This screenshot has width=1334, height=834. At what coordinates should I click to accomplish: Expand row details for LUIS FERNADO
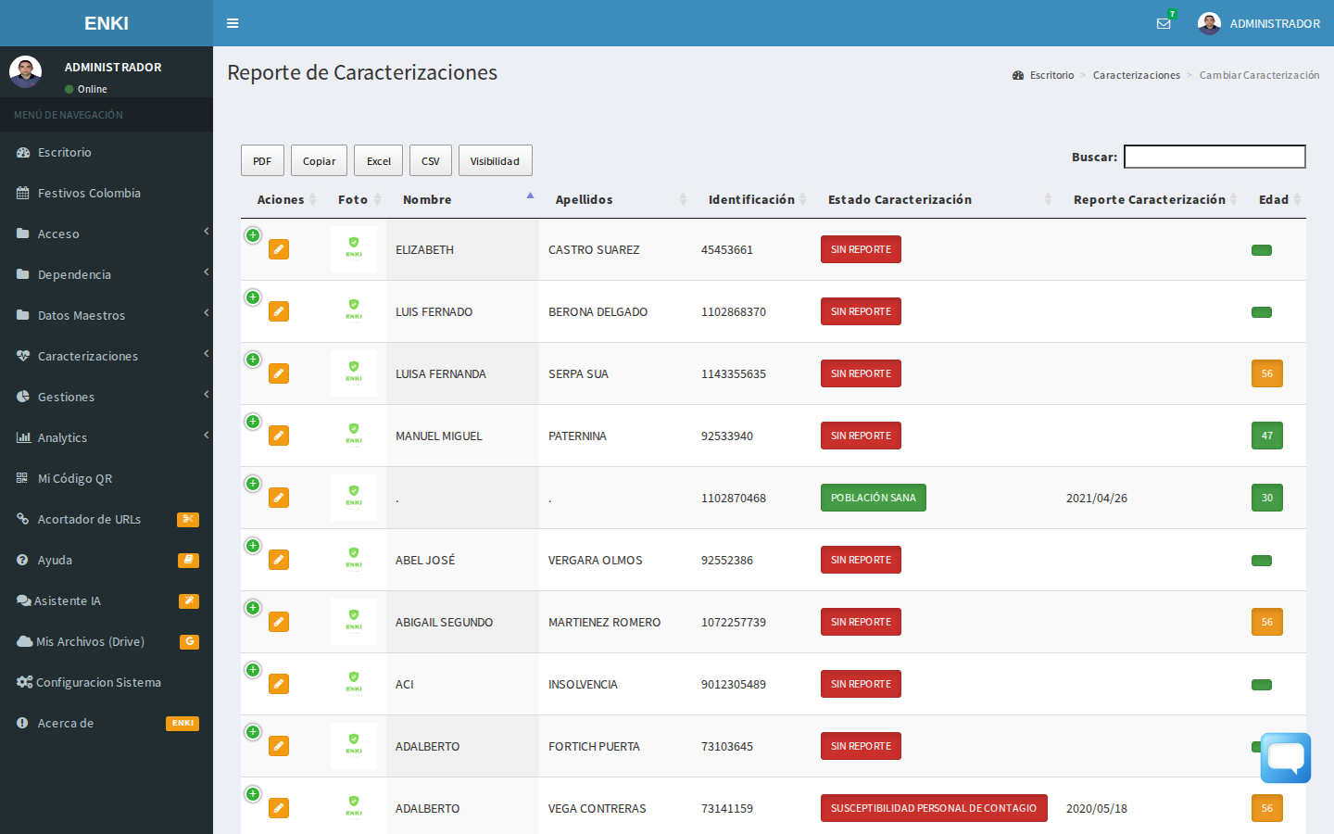click(253, 297)
